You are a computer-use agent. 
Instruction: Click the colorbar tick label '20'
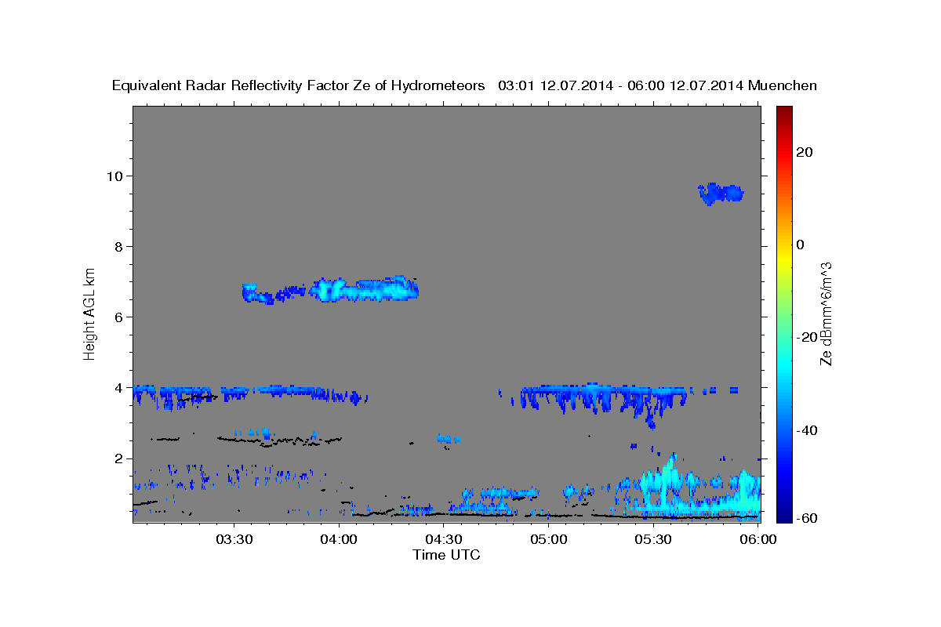[804, 152]
